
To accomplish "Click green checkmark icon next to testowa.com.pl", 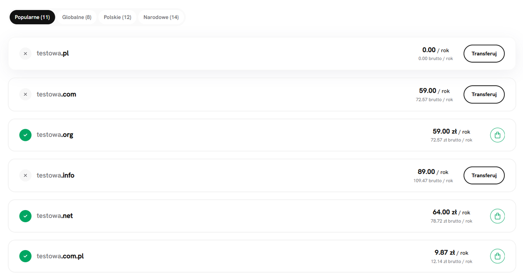I will click(x=25, y=256).
